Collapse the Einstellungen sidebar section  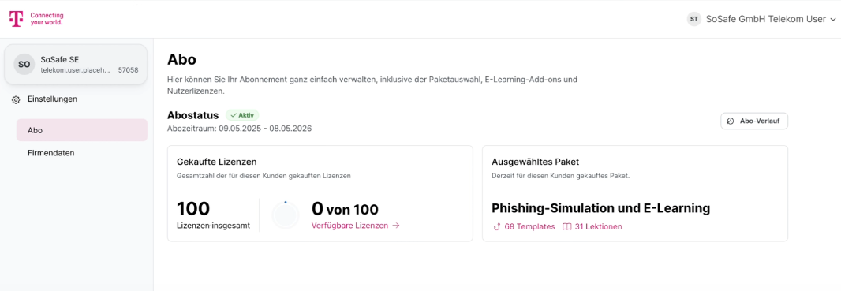[x=52, y=99]
